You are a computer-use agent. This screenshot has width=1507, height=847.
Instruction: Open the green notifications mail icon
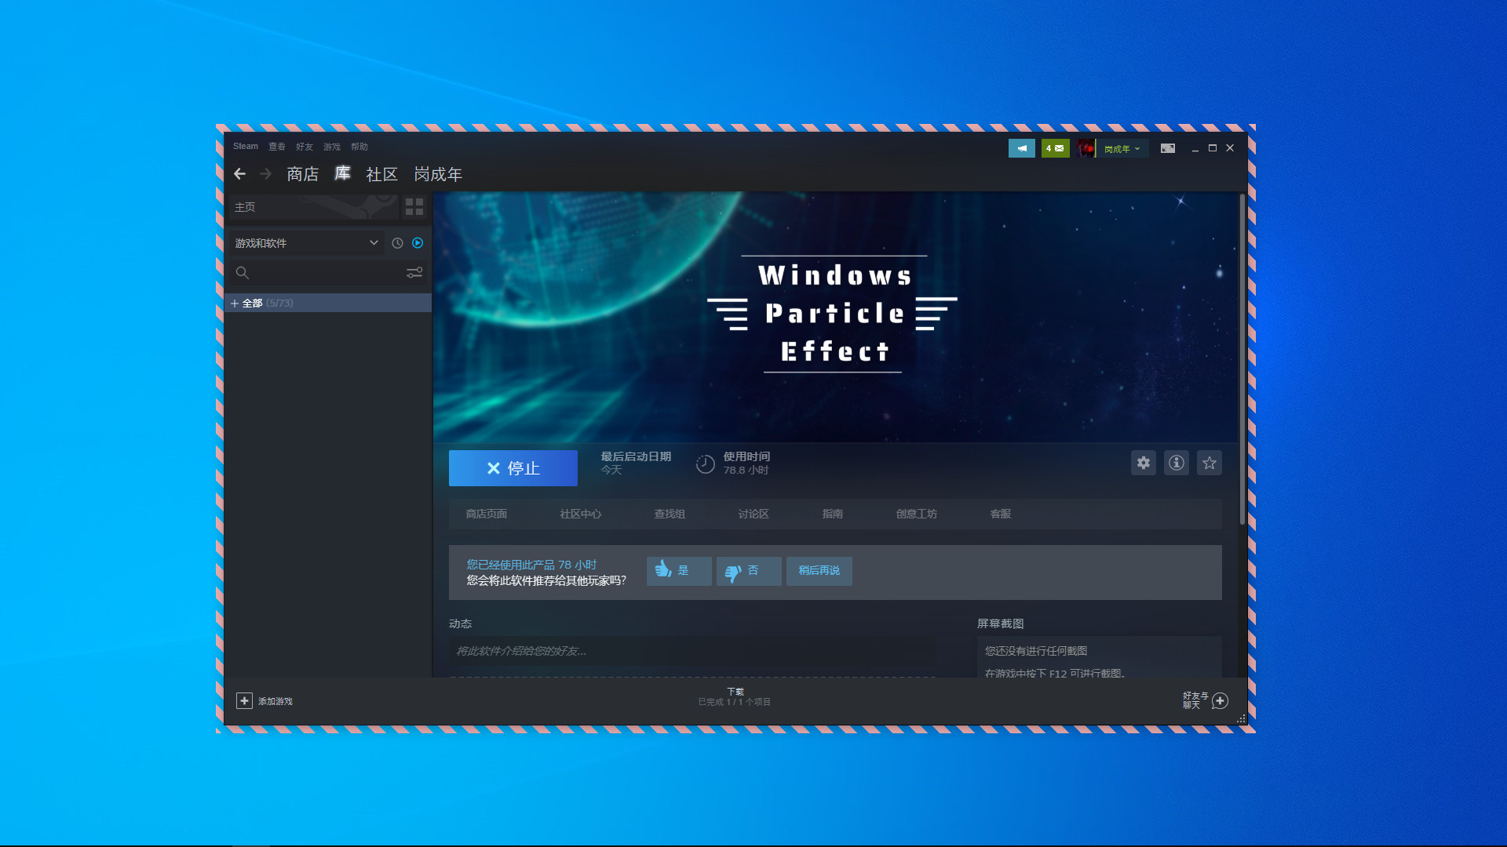click(x=1055, y=148)
